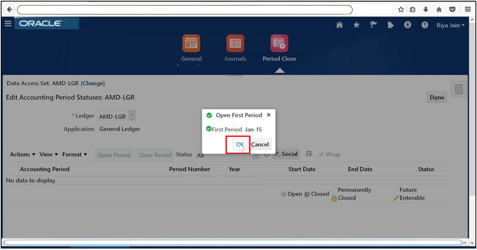Open the Format menu
The width and height of the screenshot is (477, 250).
[x=74, y=154]
